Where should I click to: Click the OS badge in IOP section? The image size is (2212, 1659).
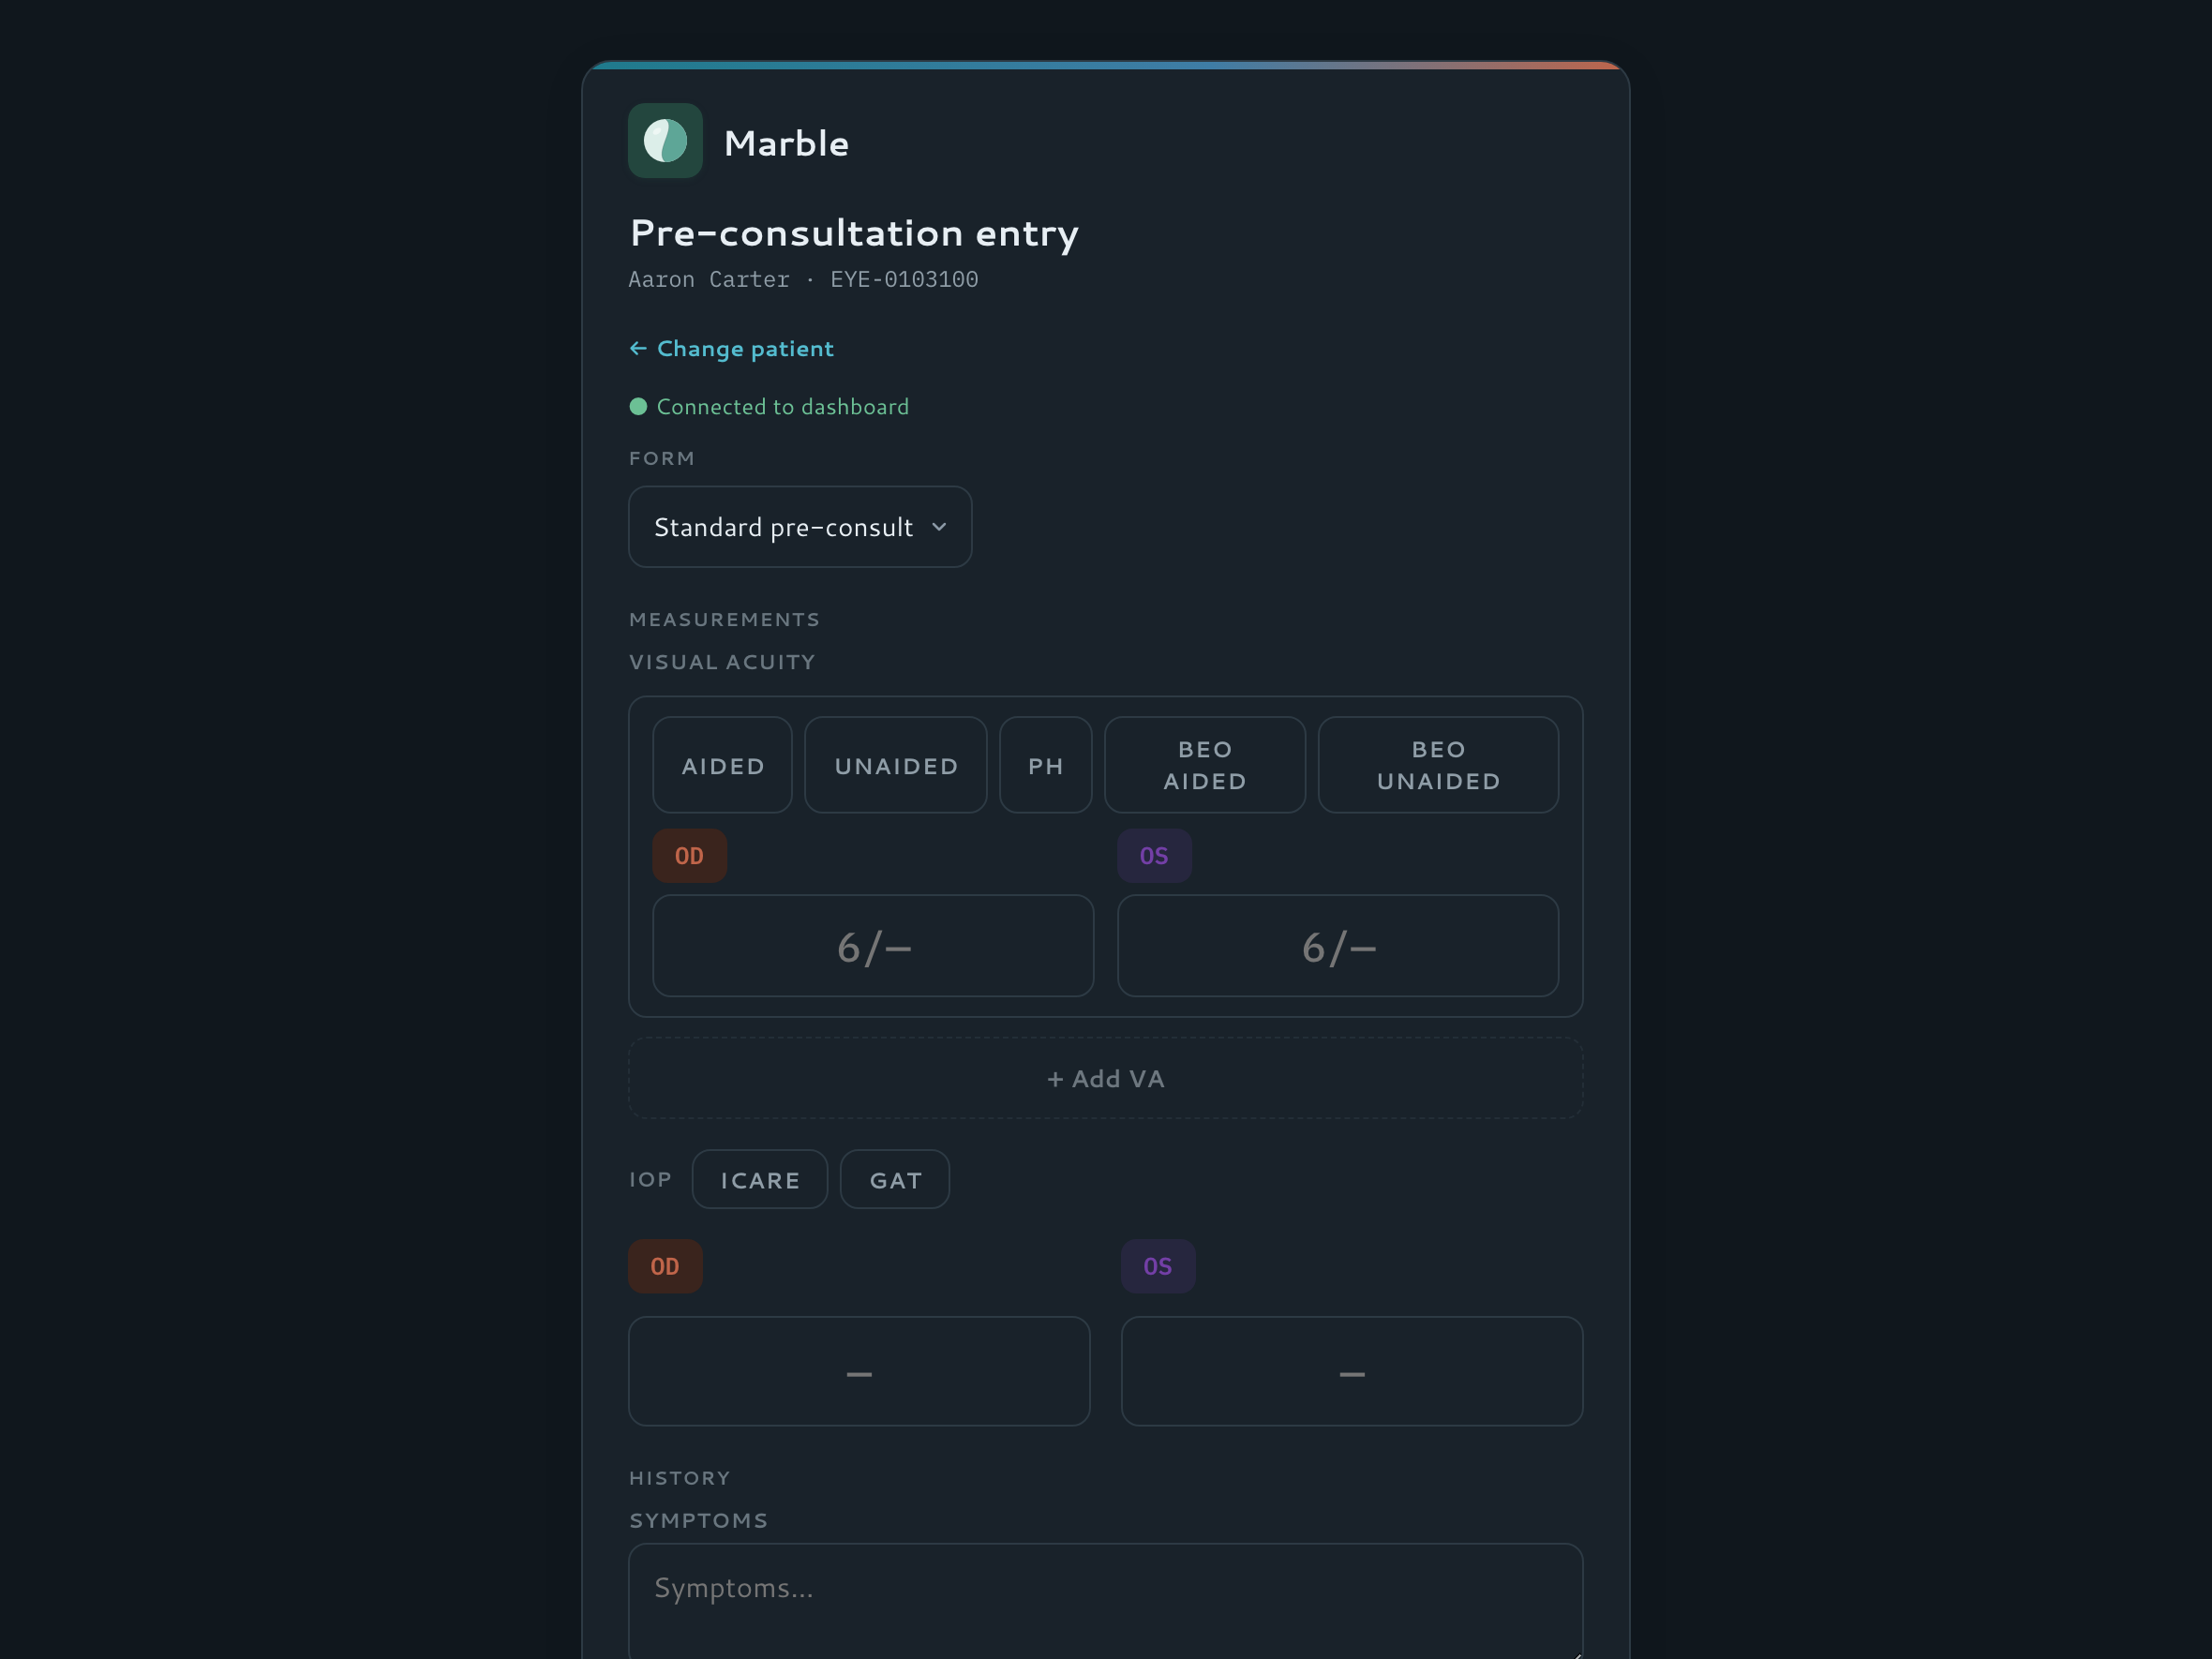coord(1158,1266)
